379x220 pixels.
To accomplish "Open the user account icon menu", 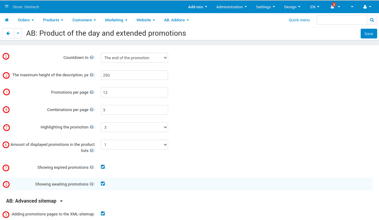I will [365, 7].
